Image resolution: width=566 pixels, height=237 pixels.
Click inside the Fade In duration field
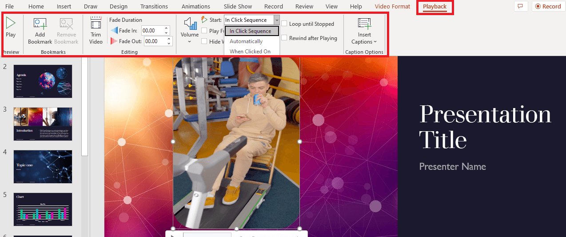[152, 31]
